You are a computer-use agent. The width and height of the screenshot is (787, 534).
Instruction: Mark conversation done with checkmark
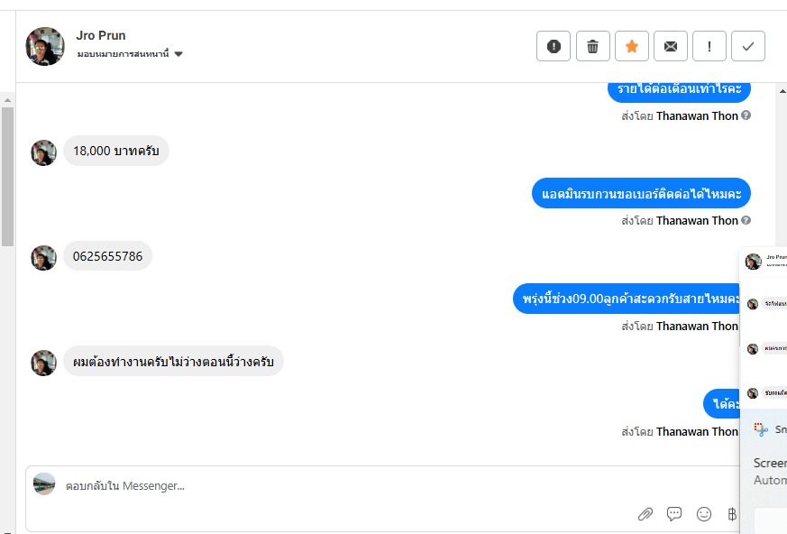tap(748, 46)
